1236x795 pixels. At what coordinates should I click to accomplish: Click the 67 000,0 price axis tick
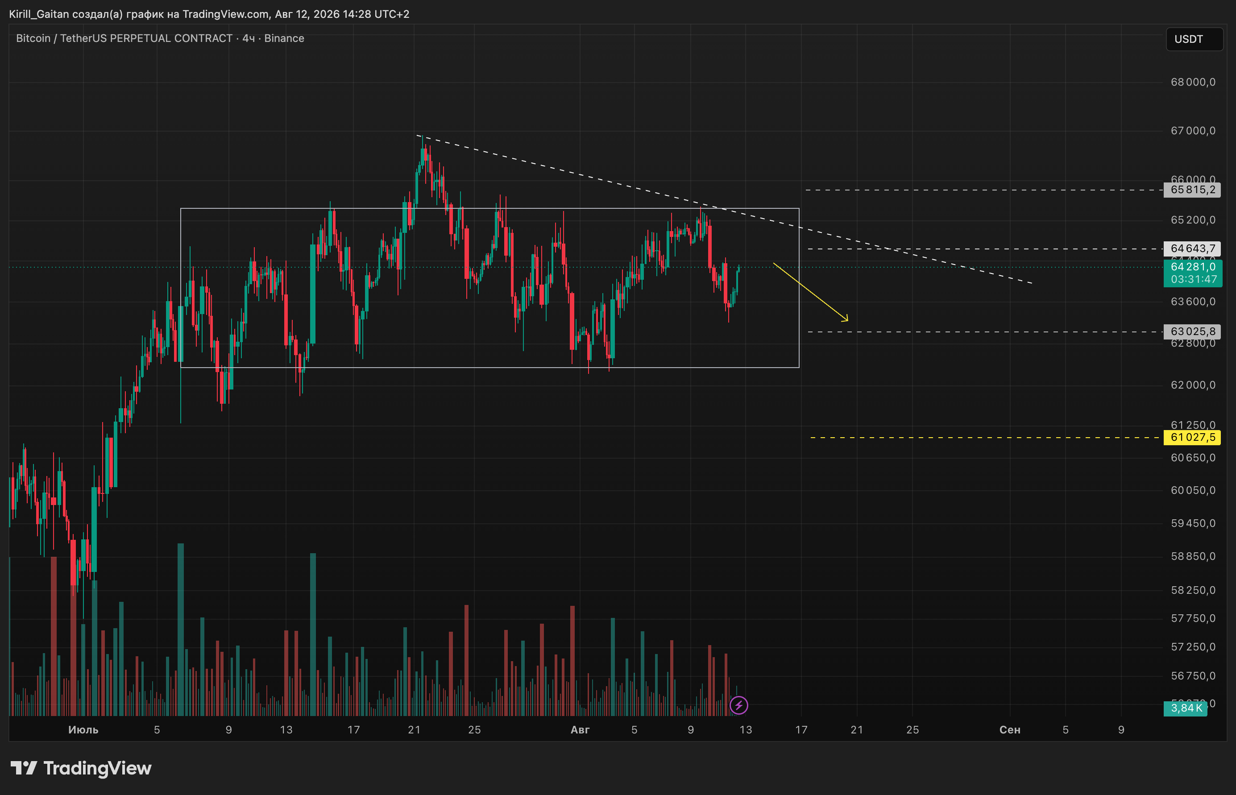(x=1193, y=131)
